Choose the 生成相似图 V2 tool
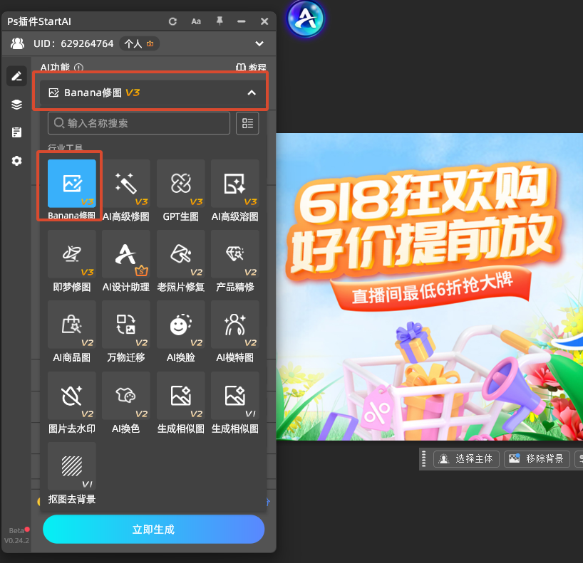This screenshot has height=563, width=583. tap(181, 396)
